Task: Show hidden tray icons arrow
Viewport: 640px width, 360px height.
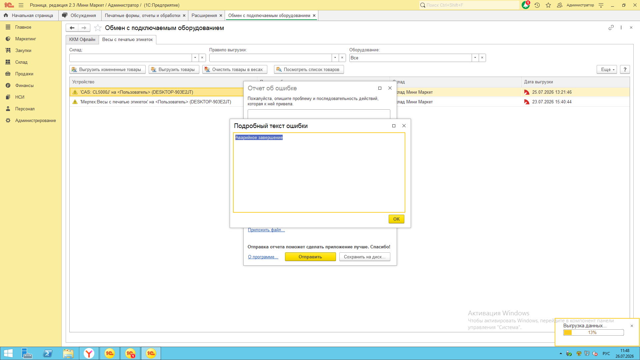Action: pyautogui.click(x=561, y=354)
